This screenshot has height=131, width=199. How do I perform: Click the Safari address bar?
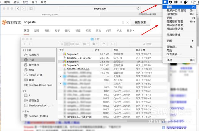[100, 9]
